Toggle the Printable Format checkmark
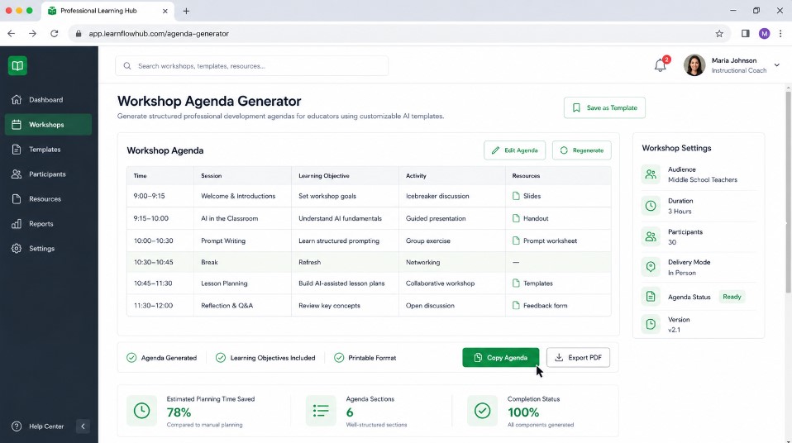This screenshot has width=792, height=443. click(339, 358)
